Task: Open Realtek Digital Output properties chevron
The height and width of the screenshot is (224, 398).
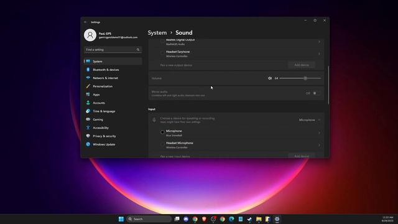Action: pos(319,42)
